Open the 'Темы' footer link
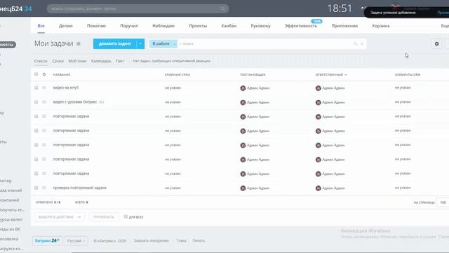The height and width of the screenshot is (253, 449). (x=181, y=240)
